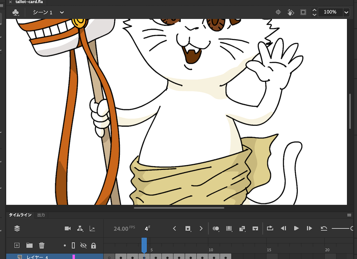
Task: Toggle hide all layers eye icon
Action: pos(83,245)
